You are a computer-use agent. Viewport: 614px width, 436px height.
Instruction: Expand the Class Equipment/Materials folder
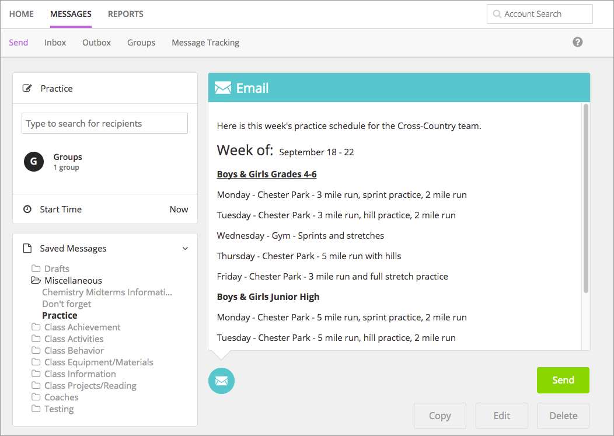pos(99,362)
